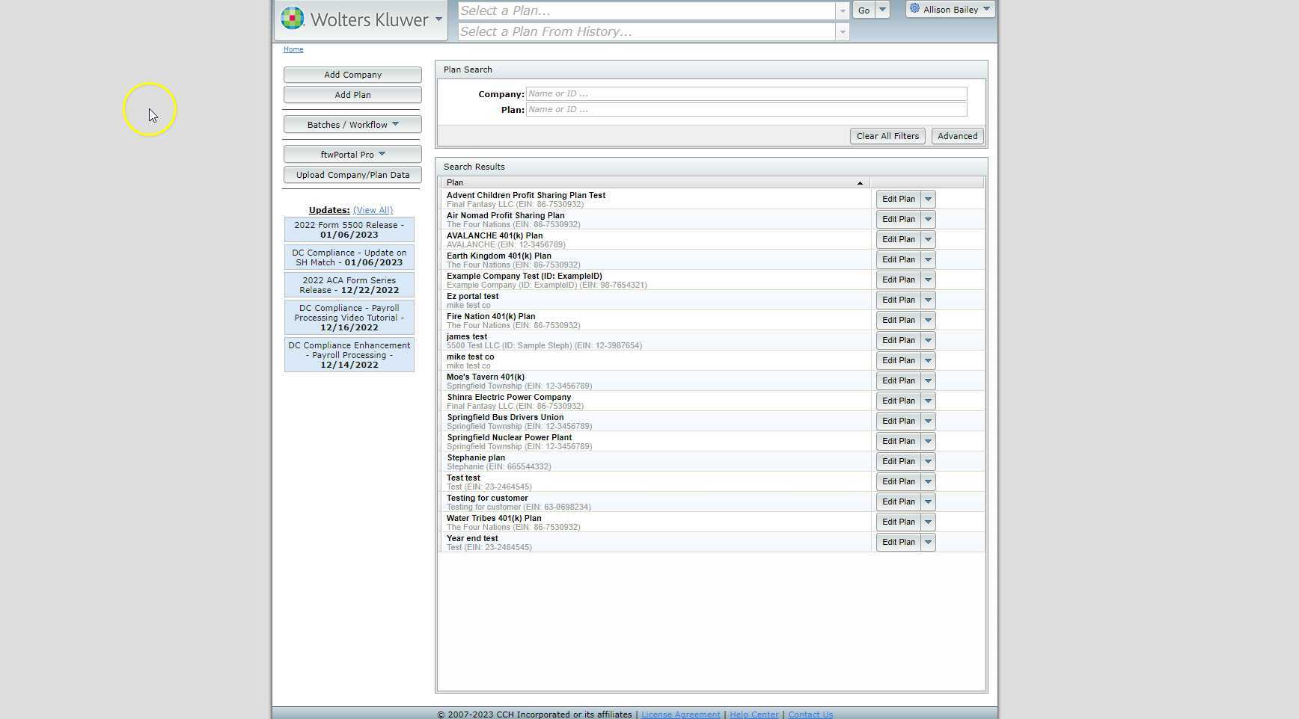1299x719 pixels.
Task: Expand the ftwPortal Pro menu
Action: [x=352, y=154]
